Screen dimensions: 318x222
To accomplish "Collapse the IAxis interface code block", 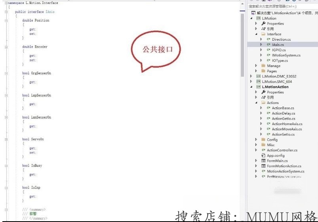I will (6, 12).
